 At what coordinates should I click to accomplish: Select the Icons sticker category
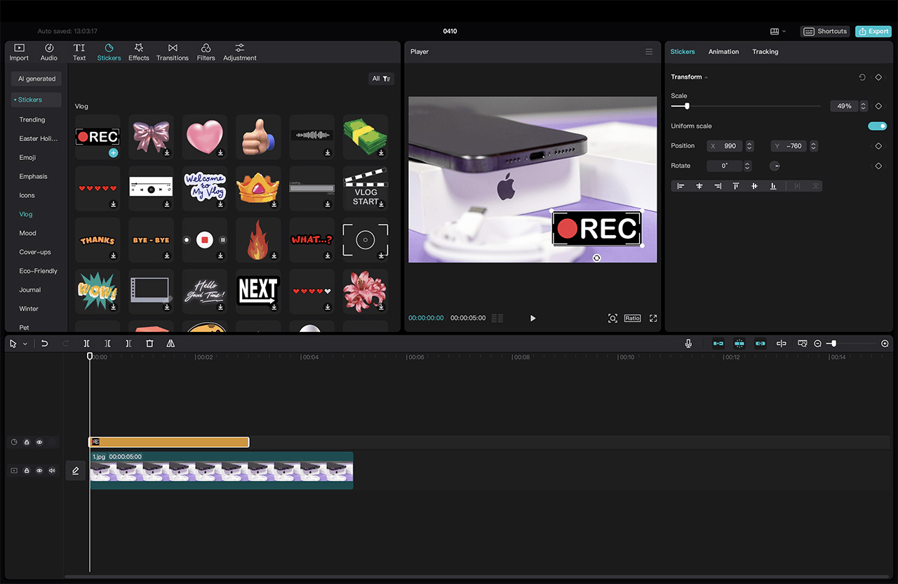(27, 196)
